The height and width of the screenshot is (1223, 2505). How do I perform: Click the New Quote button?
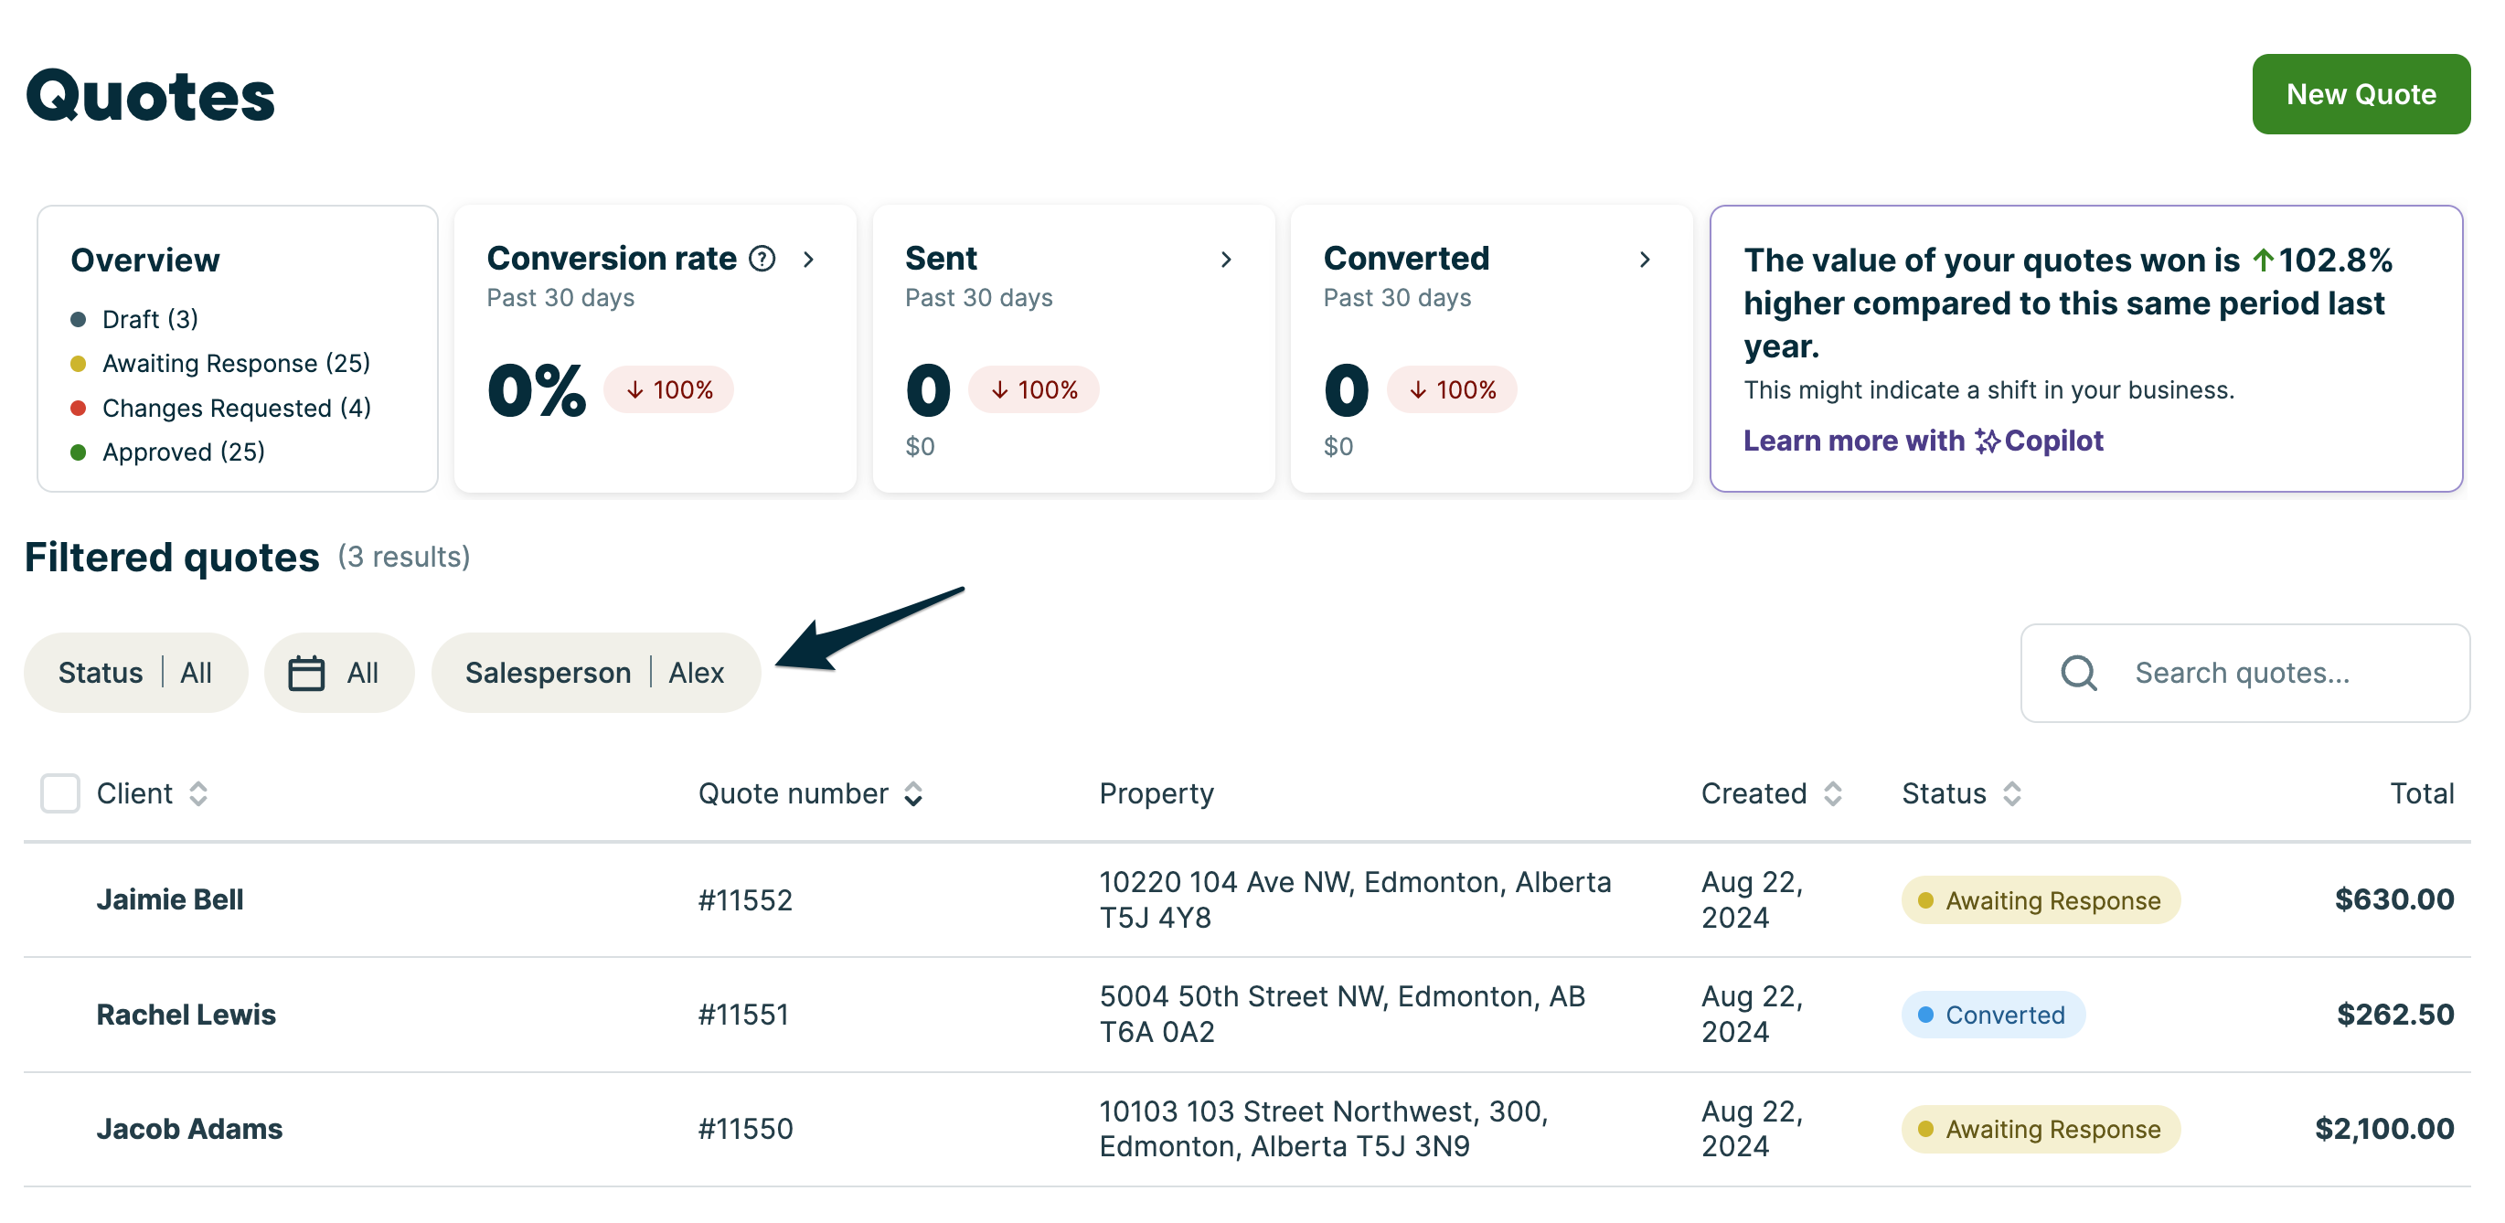tap(2361, 94)
